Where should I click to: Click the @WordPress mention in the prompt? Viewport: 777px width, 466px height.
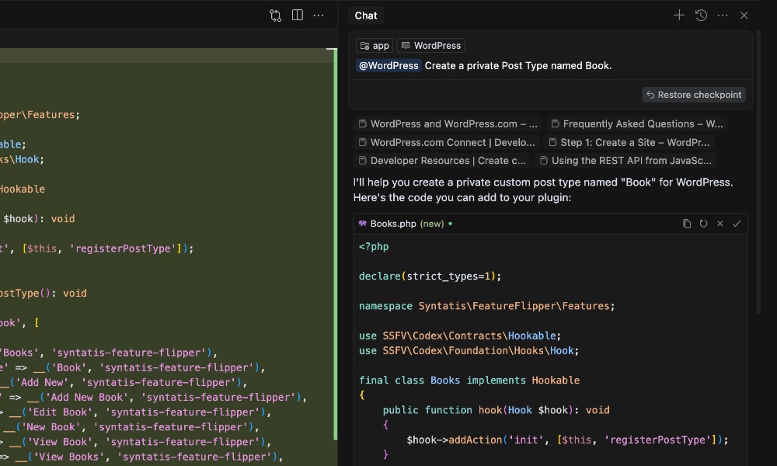pyautogui.click(x=388, y=65)
